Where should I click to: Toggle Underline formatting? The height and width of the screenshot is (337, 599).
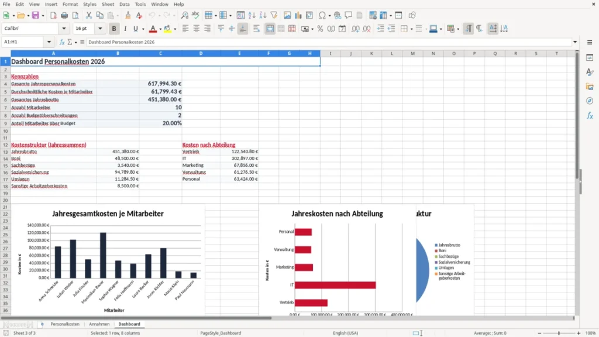(135, 29)
